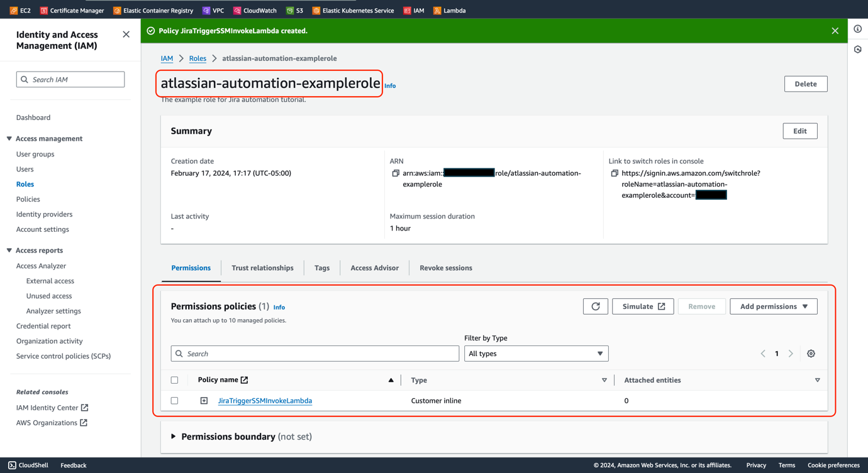The width and height of the screenshot is (868, 473).
Task: Open CloudWatch shortcut icon
Action: coord(237,10)
